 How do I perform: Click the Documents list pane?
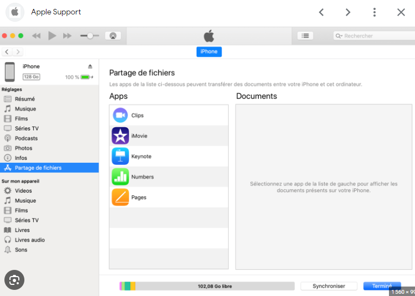(x=324, y=187)
